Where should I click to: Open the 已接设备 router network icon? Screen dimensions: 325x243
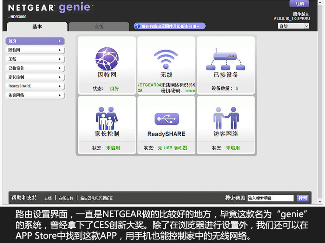(x=226, y=59)
